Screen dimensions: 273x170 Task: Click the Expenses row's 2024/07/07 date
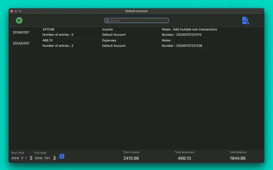[21, 43]
